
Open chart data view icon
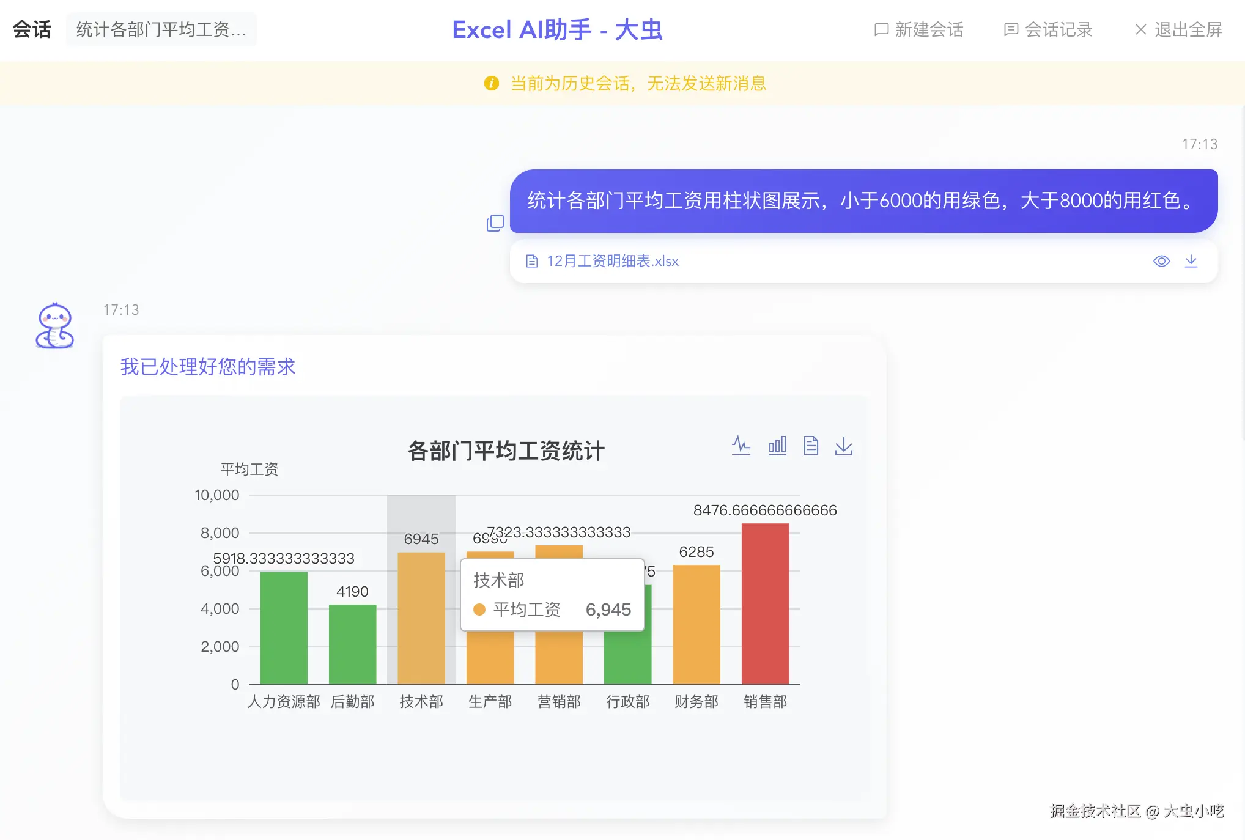tap(811, 446)
